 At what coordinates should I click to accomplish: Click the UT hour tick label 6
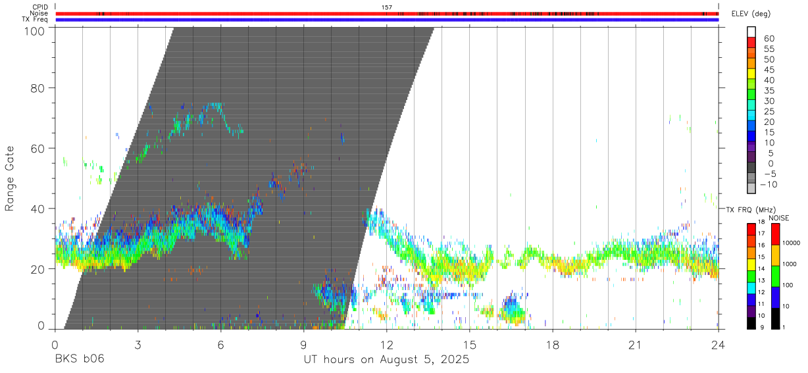(x=220, y=345)
